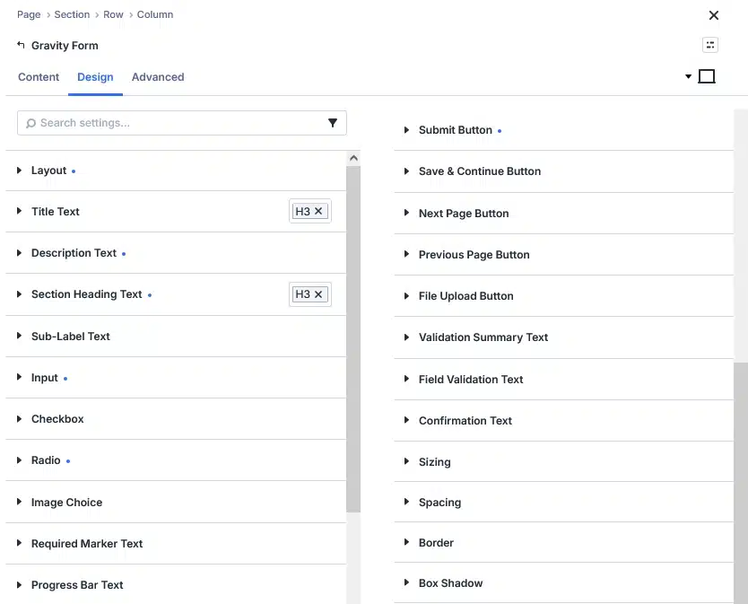Click the filter funnel icon in search

333,123
